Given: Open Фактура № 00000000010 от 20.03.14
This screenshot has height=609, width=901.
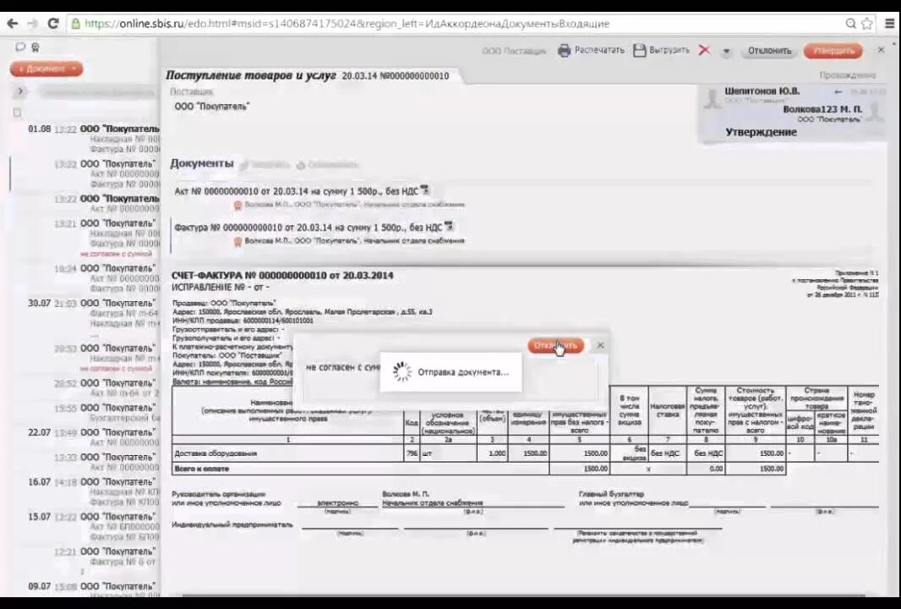Looking at the screenshot, I should tap(308, 228).
